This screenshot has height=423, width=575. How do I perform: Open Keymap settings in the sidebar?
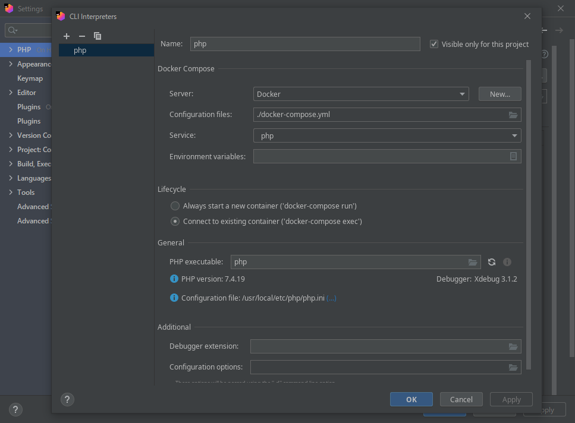tap(30, 78)
